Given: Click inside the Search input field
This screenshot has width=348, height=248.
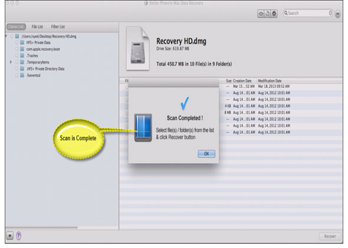Looking at the screenshot, I should click(x=308, y=13).
